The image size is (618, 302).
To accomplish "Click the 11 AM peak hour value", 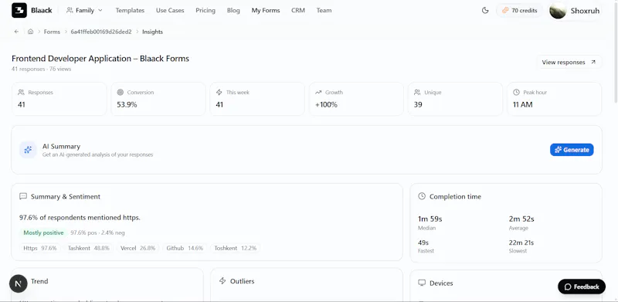I will click(x=523, y=105).
